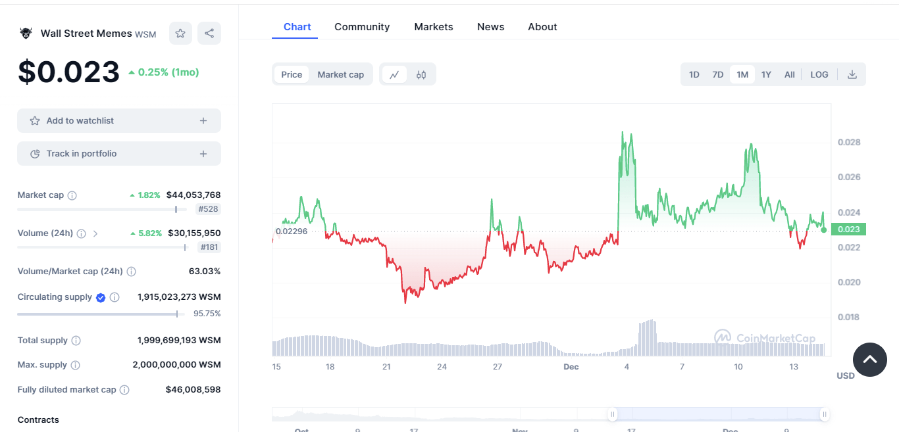Click the left handle of the range slider
This screenshot has height=432, width=899.
click(x=613, y=414)
